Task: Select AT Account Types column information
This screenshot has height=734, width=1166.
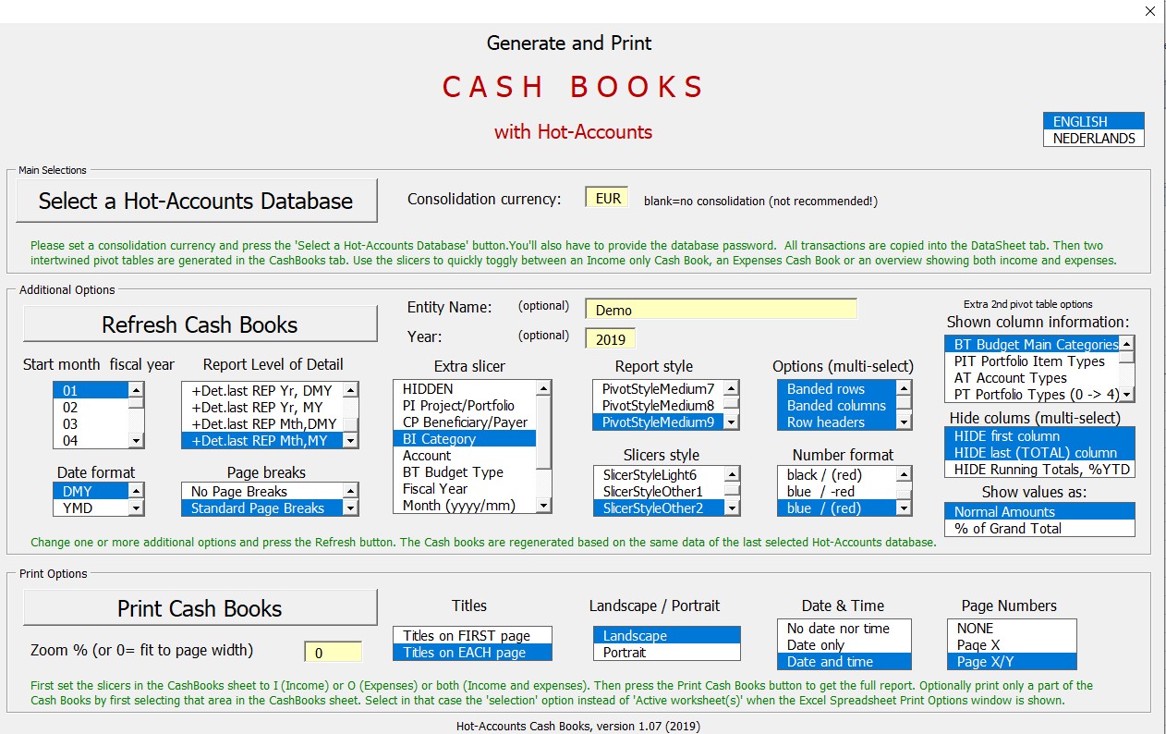Action: pyautogui.click(x=1031, y=378)
